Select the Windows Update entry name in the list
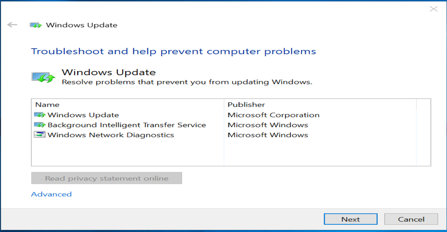The height and width of the screenshot is (232, 447). tap(83, 115)
